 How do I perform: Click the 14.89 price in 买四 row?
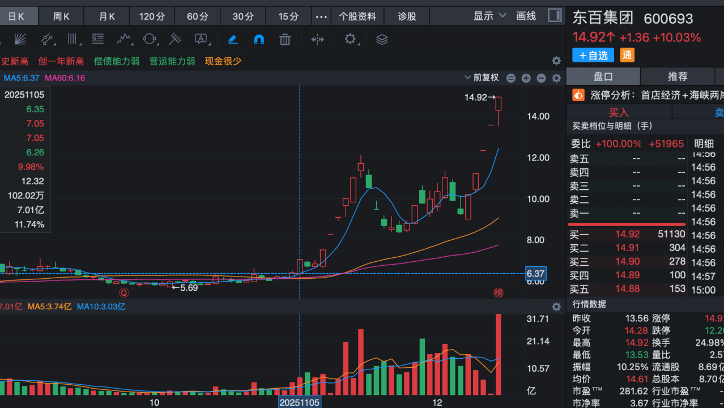[x=628, y=275]
